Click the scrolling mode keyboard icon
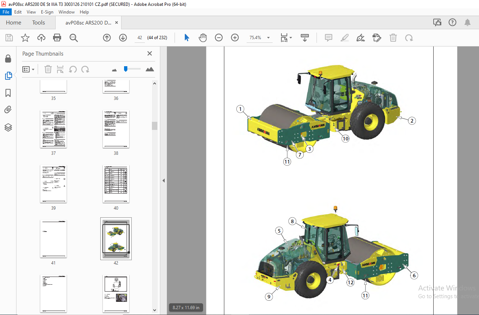The image size is (479, 315). tap(305, 38)
